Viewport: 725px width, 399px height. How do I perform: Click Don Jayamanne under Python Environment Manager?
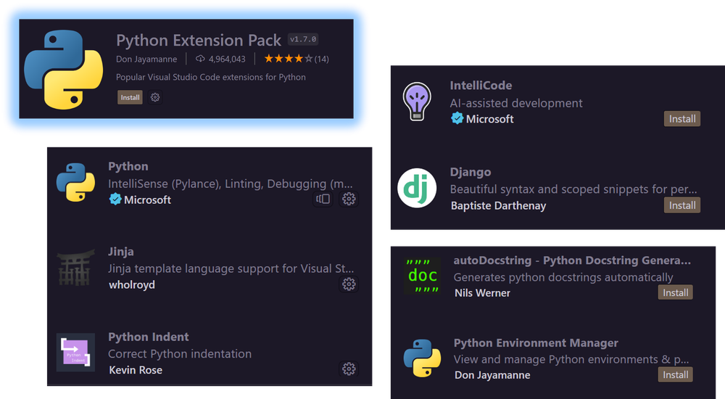pos(492,375)
